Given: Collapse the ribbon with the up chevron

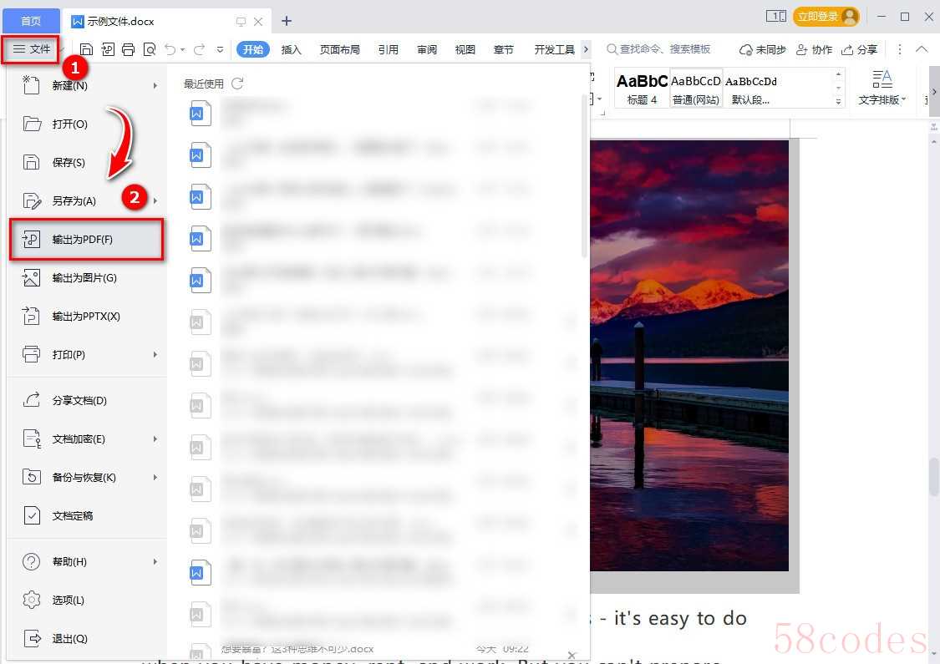Looking at the screenshot, I should [x=922, y=49].
